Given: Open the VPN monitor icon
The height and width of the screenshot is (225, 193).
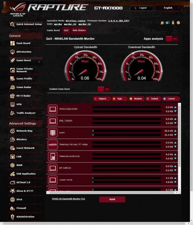Looking at the screenshot, I should pyautogui.click(x=13, y=104).
